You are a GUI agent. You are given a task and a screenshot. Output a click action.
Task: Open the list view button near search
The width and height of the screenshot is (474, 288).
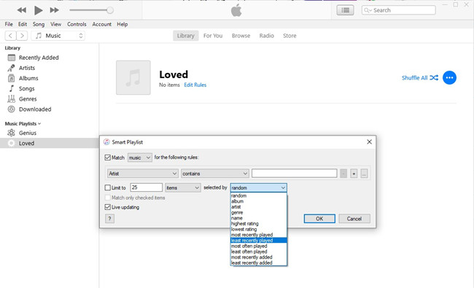click(x=345, y=10)
